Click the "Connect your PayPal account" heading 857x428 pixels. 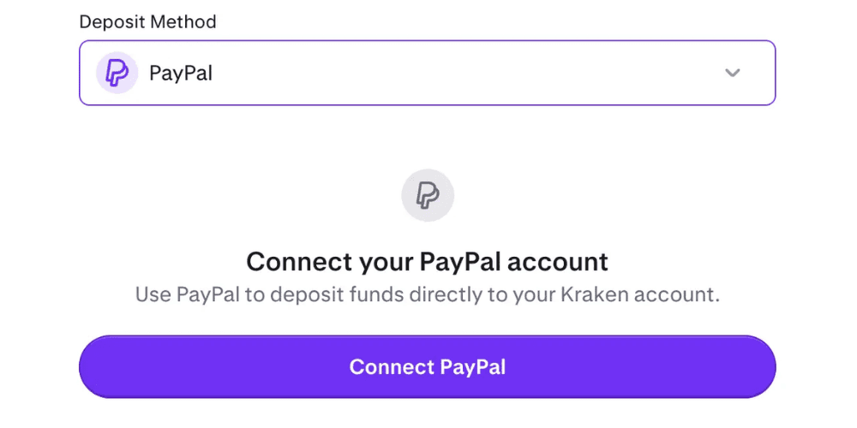(x=427, y=261)
